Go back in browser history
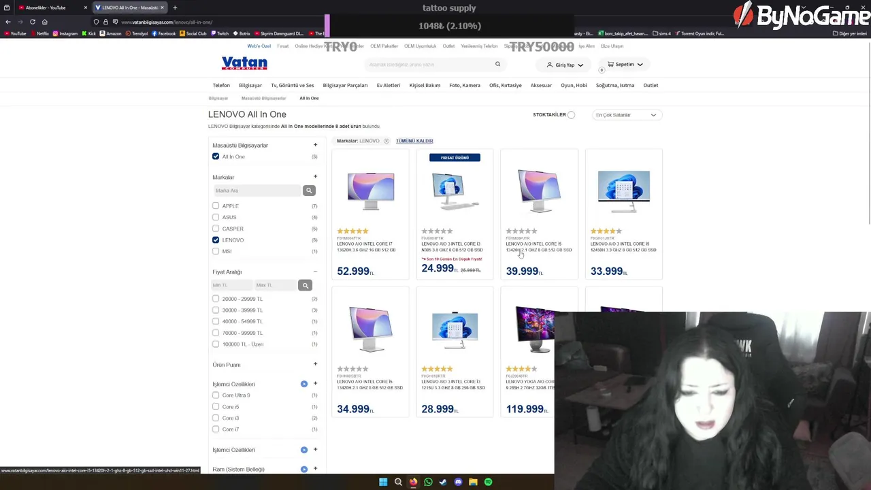 pos(7,22)
